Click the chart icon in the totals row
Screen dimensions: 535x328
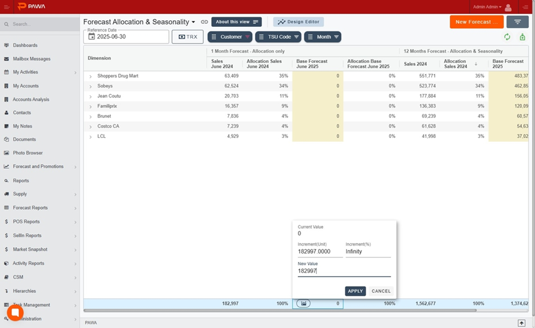(303, 303)
